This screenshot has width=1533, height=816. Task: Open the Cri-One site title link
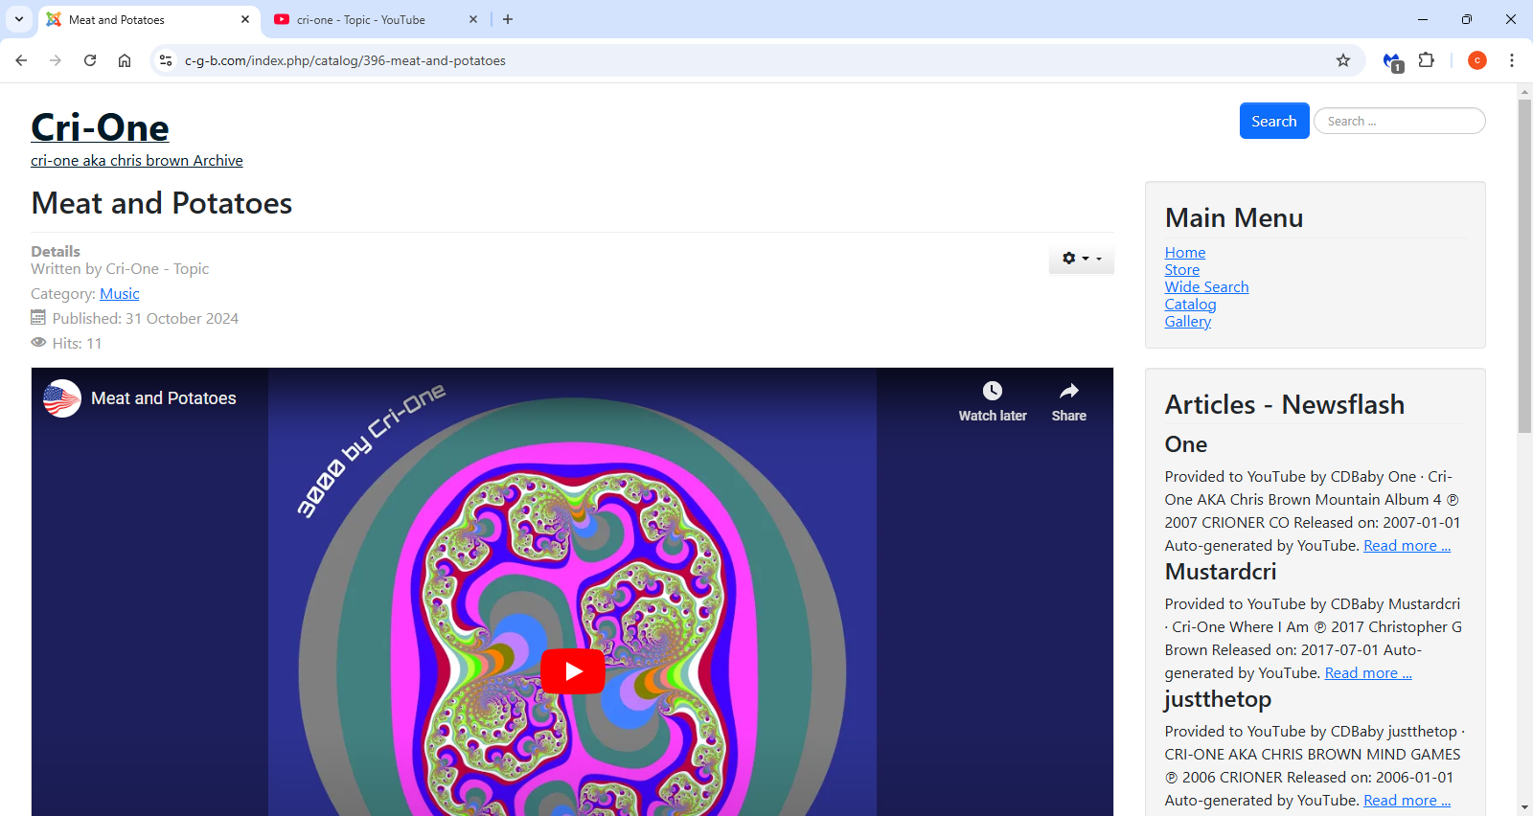(100, 127)
